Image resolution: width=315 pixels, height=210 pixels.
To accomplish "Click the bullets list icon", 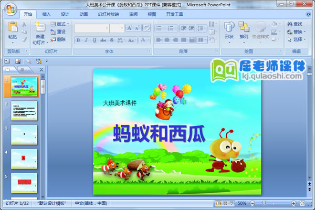I will (160, 28).
